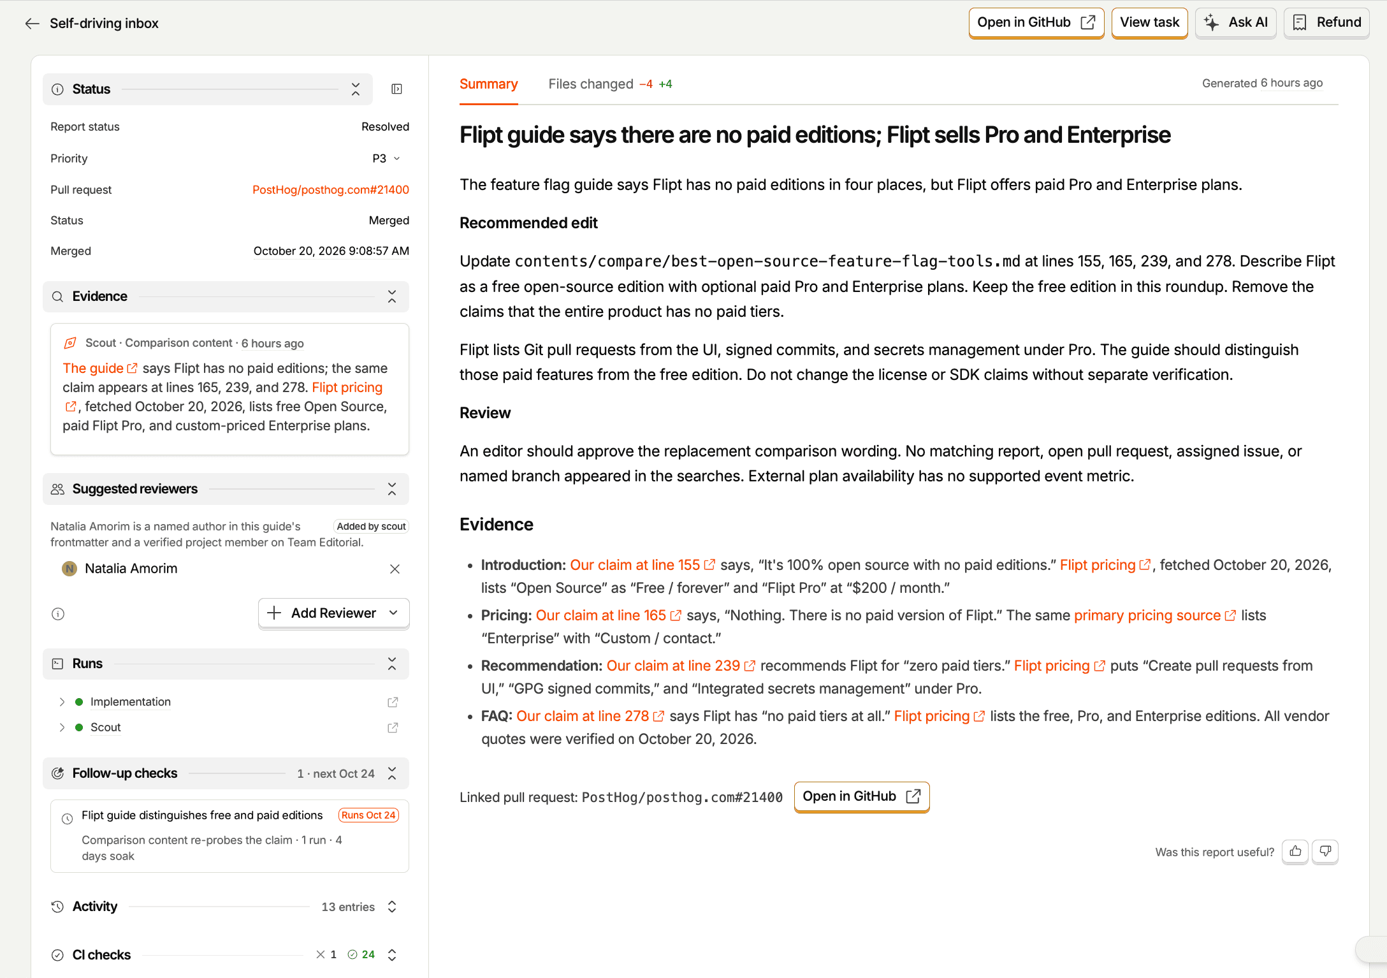1387x978 pixels.
Task: Toggle the side panel layout icon
Action: click(x=396, y=89)
